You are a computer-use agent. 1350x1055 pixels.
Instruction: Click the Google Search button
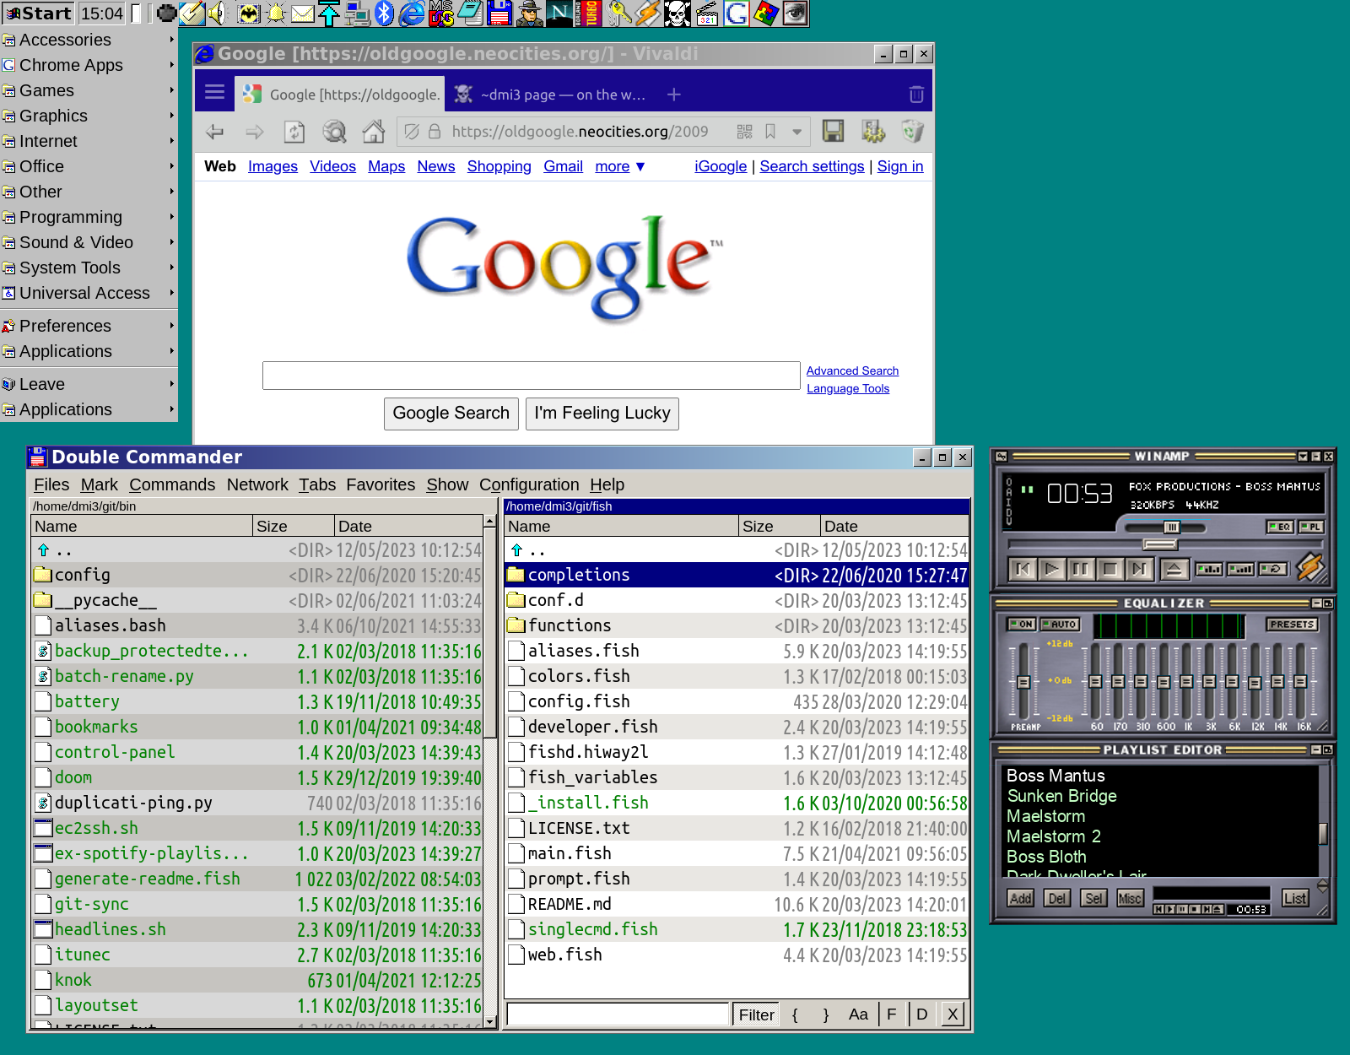point(451,414)
